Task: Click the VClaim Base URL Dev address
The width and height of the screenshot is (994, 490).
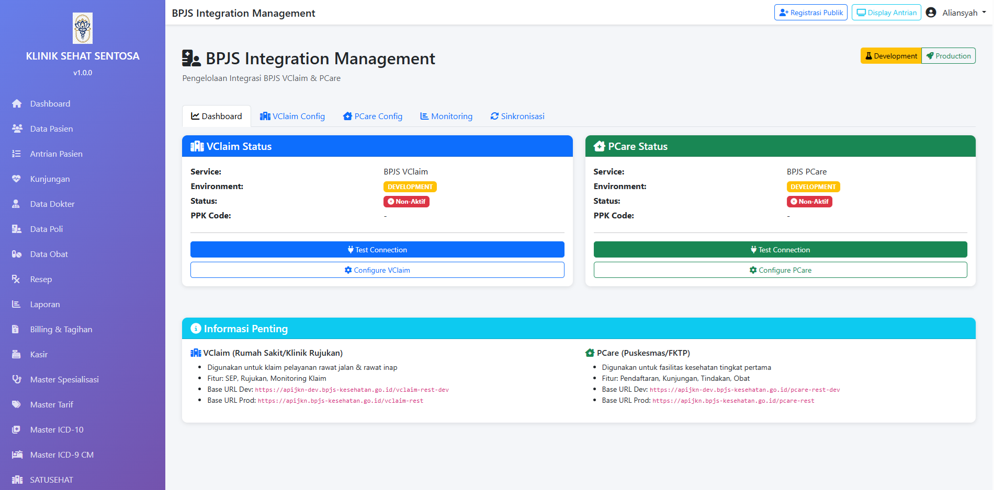Action: pos(352,390)
